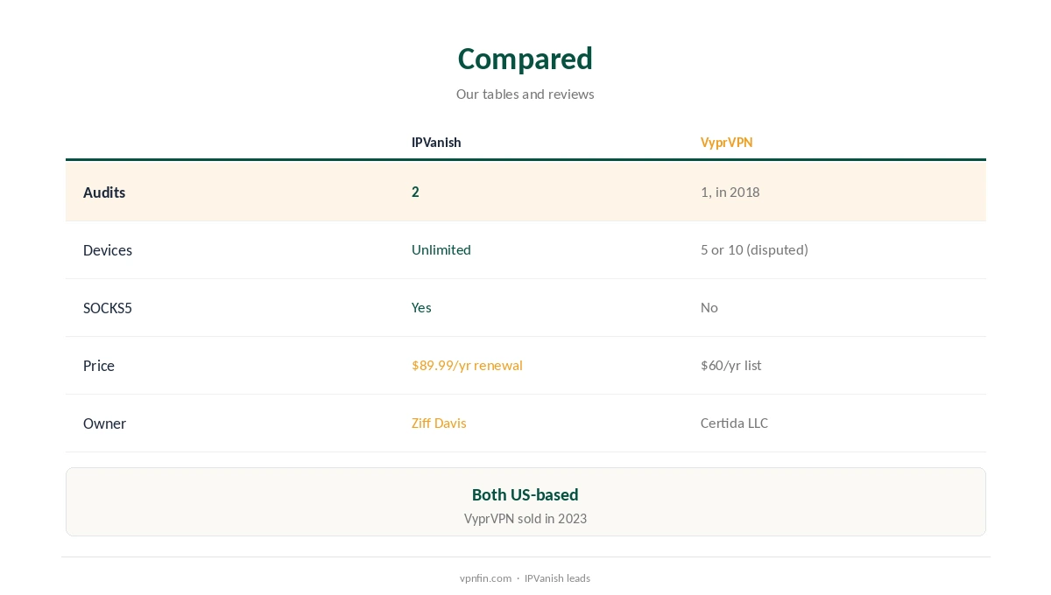Click the '1, in 2018' cell
Image resolution: width=1051 pixels, height=595 pixels.
(x=730, y=192)
